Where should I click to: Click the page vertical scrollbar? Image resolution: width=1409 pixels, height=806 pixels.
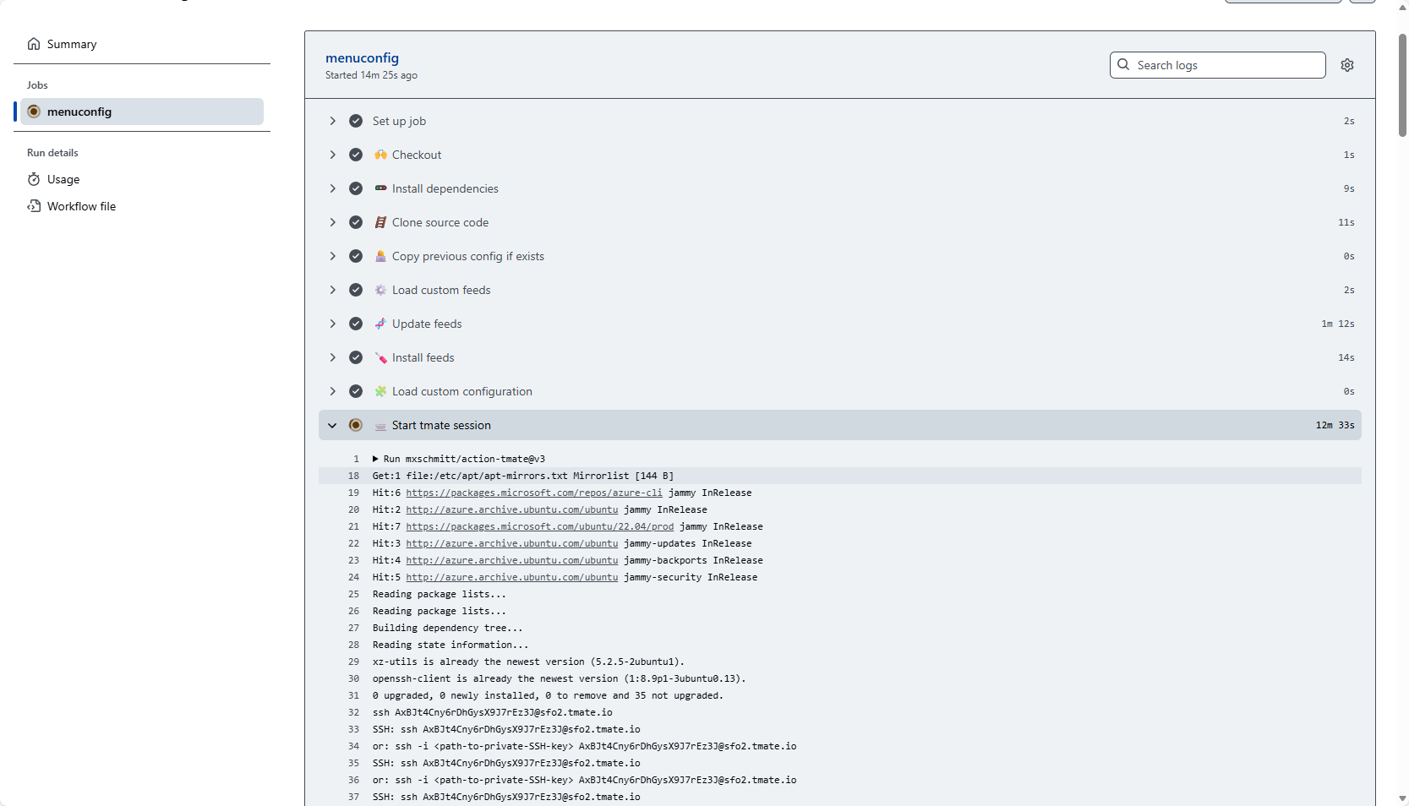tap(1402, 84)
